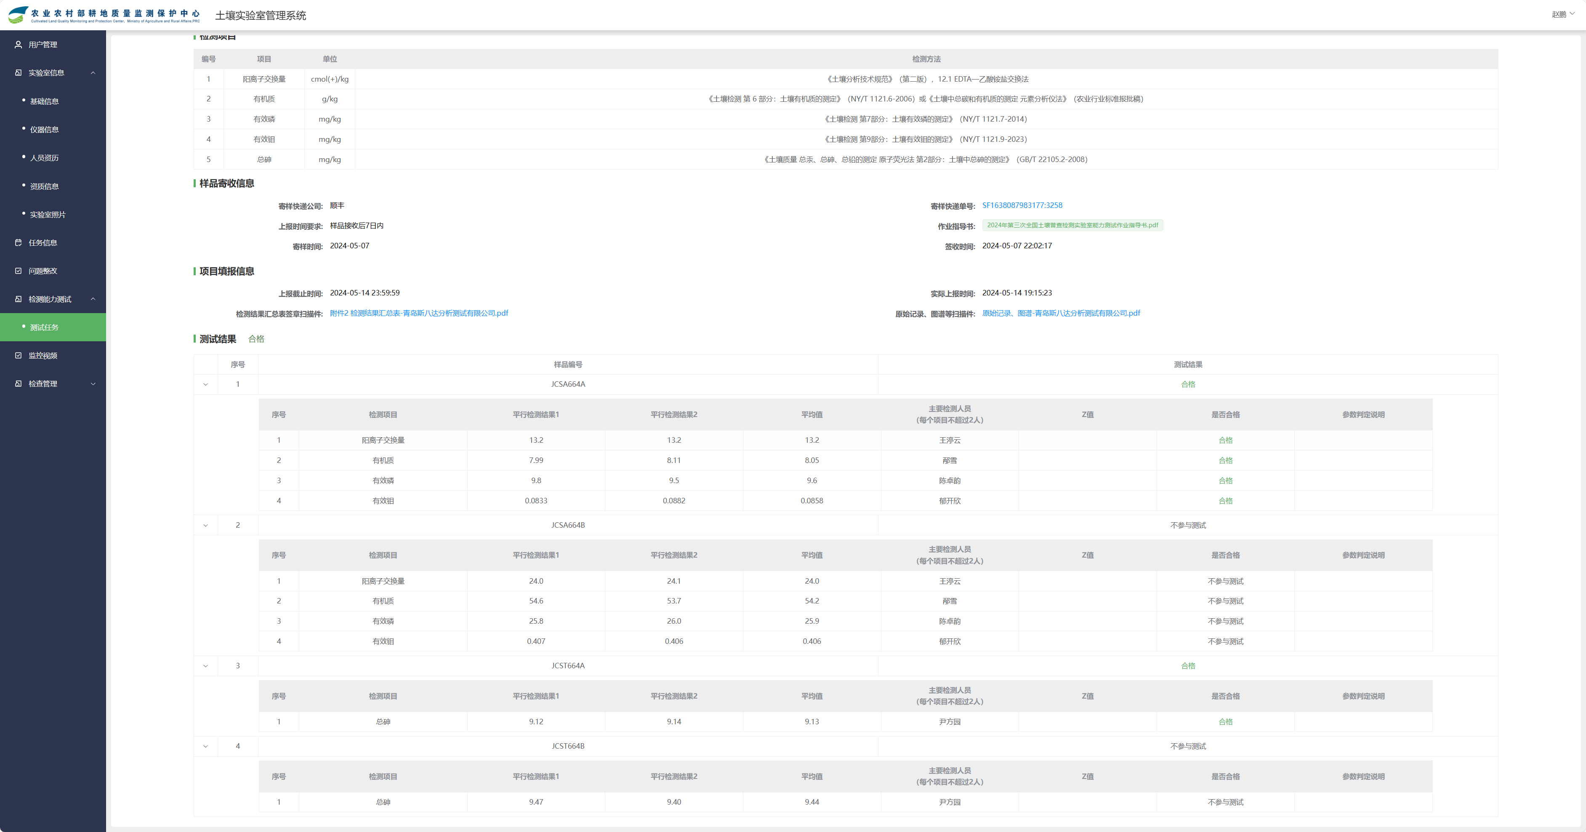Screen dimensions: 1586x832
Task: Click the 任务信息 calendar icon
Action: (19, 242)
